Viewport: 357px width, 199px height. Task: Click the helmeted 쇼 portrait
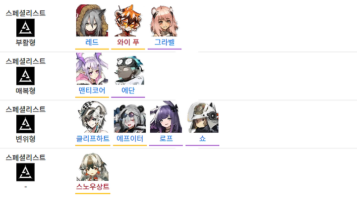pos(203,117)
